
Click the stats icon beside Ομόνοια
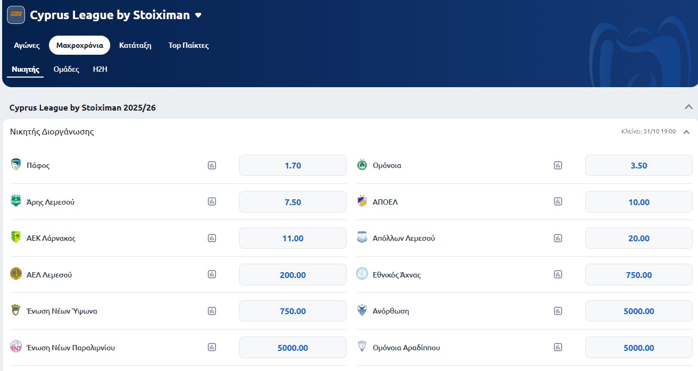point(558,165)
